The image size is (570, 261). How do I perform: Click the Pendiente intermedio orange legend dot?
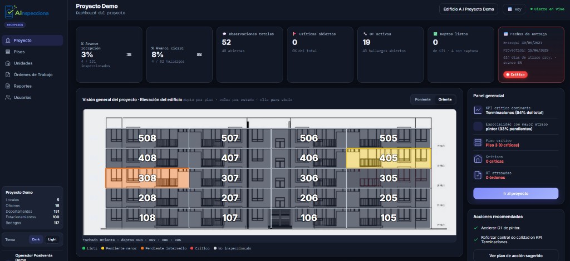[142, 248]
